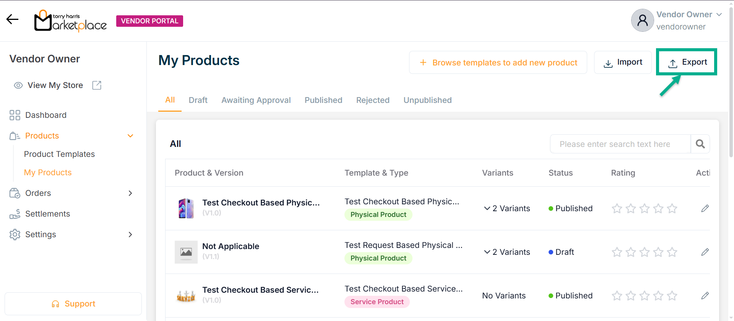Click the back arrow icon
This screenshot has width=734, height=321.
tap(12, 20)
